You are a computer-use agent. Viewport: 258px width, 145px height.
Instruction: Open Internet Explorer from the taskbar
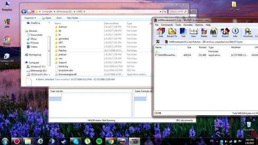(x=40, y=141)
